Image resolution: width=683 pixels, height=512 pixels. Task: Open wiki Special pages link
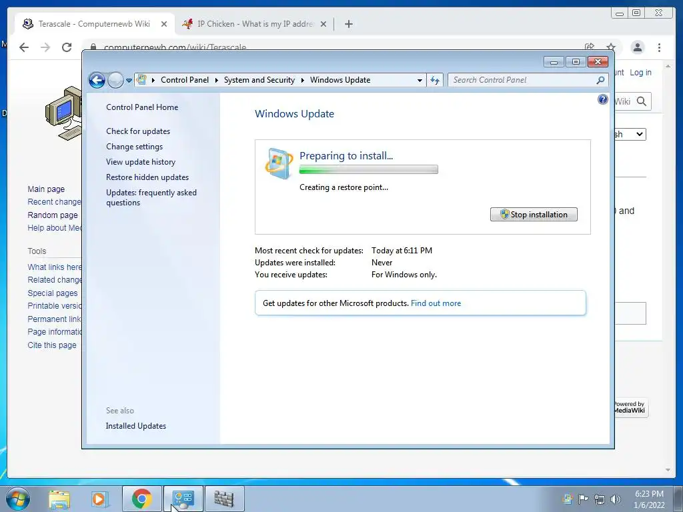(53, 293)
